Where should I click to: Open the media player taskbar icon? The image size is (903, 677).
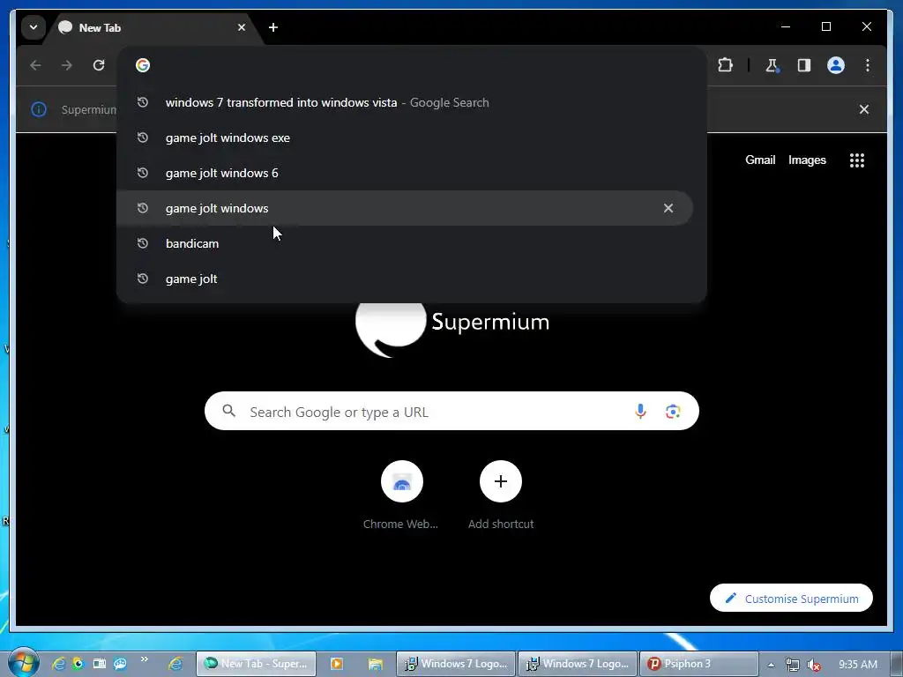336,664
